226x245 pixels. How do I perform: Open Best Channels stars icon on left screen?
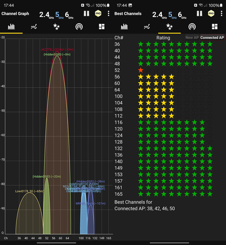click(56, 27)
